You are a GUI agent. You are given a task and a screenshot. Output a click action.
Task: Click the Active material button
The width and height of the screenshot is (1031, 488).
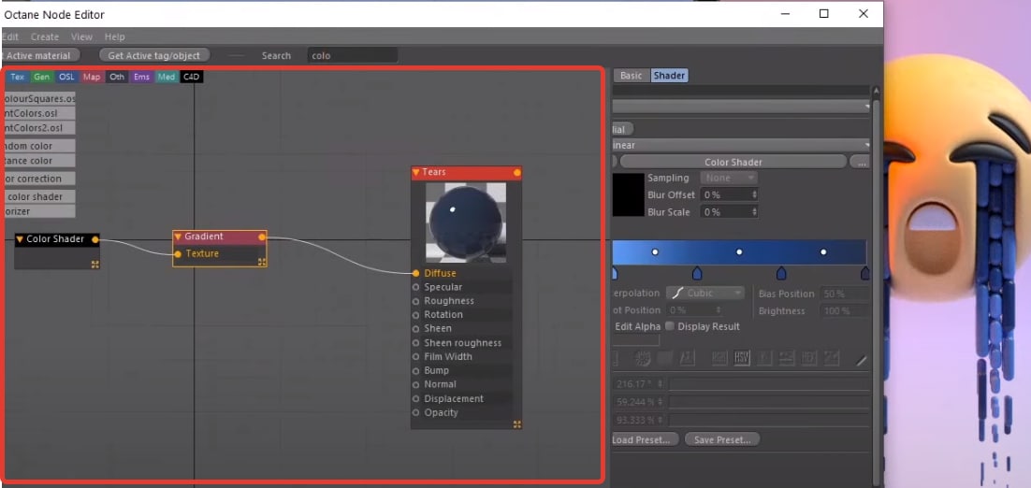pos(39,56)
